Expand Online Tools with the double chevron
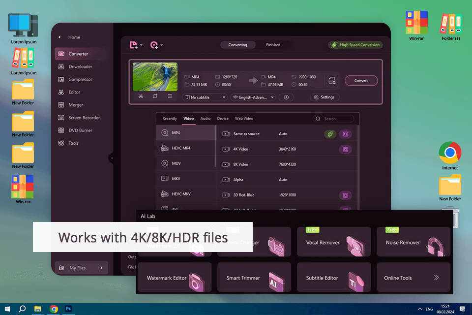Viewport: 472px width, 315px height. [436, 278]
